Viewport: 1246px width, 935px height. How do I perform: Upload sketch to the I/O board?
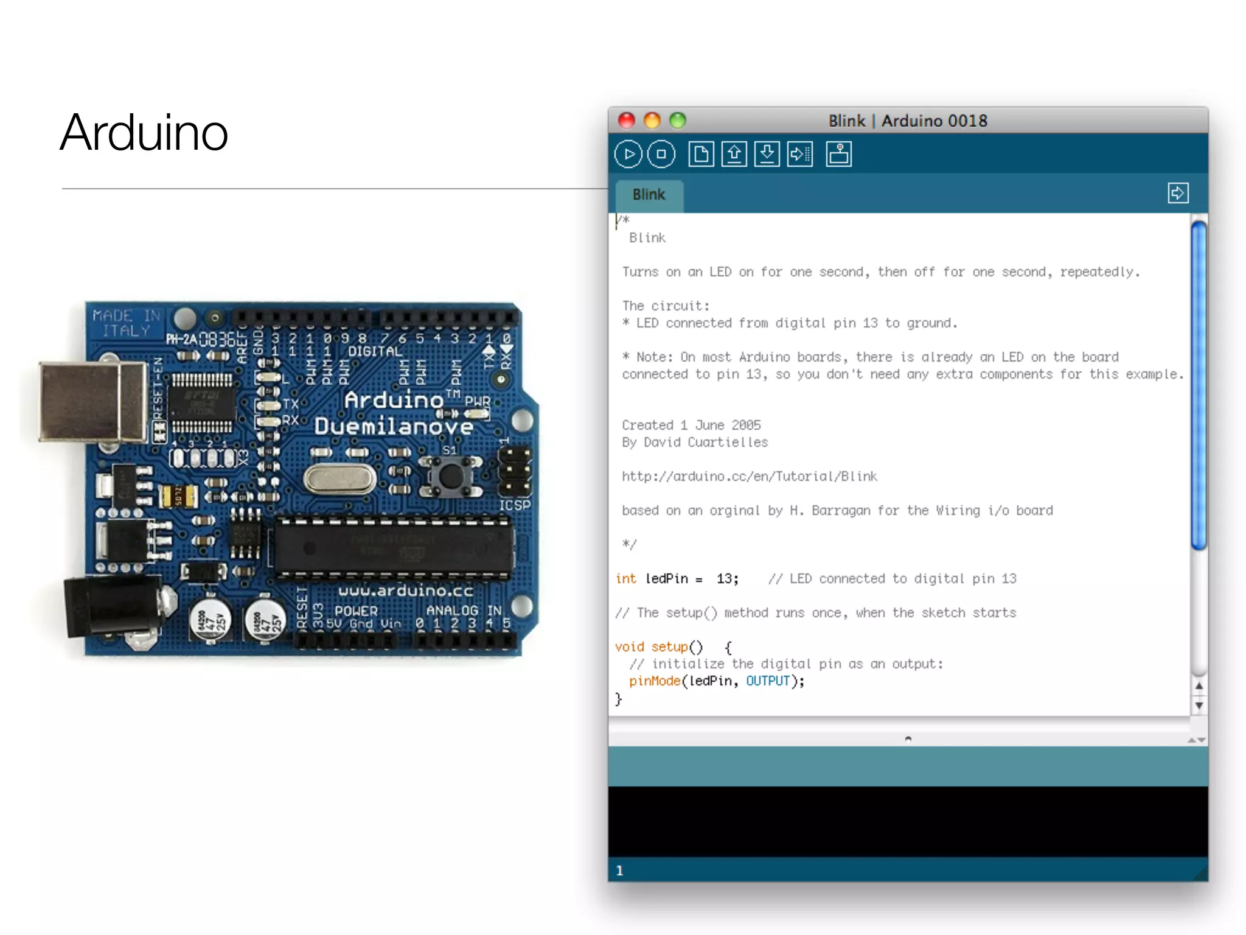[799, 155]
